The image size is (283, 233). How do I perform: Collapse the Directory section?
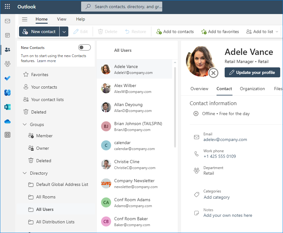[x=25, y=173]
